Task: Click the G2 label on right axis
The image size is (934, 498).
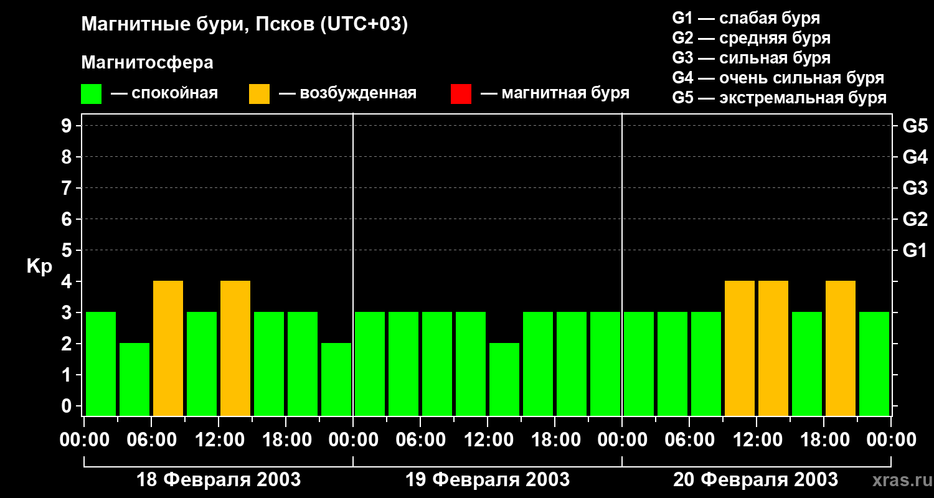Action: click(915, 220)
